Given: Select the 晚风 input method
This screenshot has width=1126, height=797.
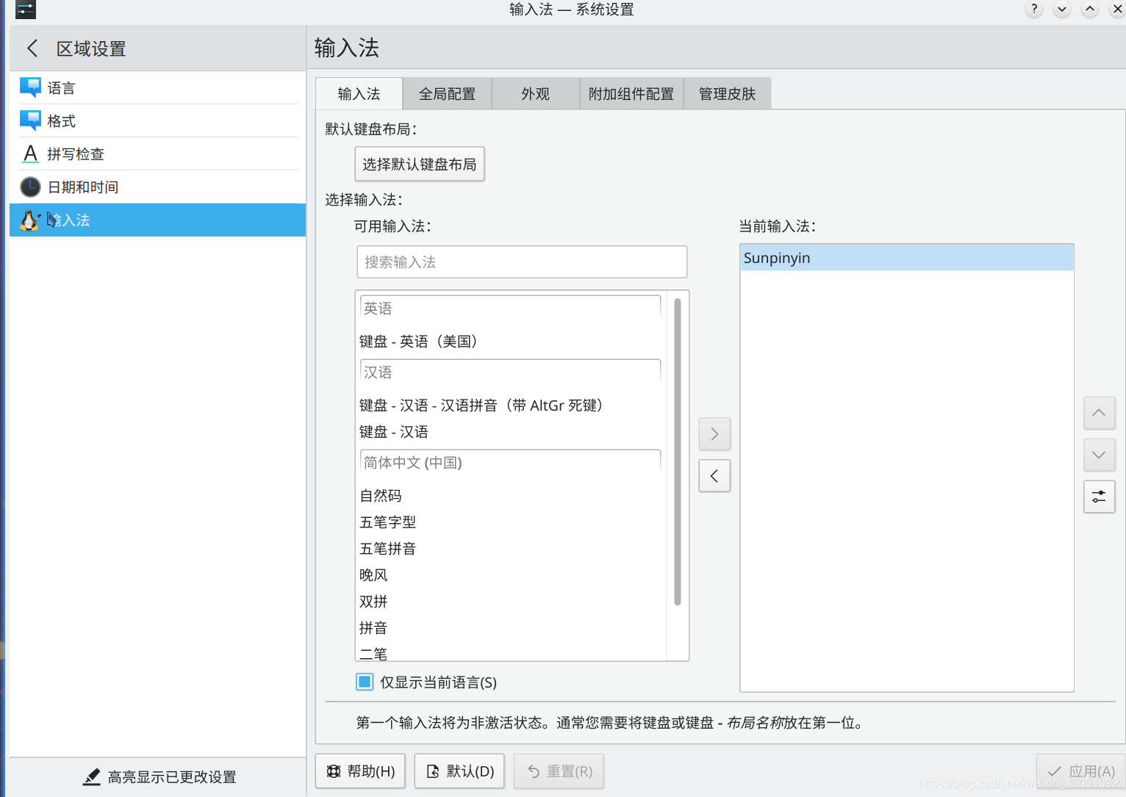Looking at the screenshot, I should pyautogui.click(x=511, y=575).
